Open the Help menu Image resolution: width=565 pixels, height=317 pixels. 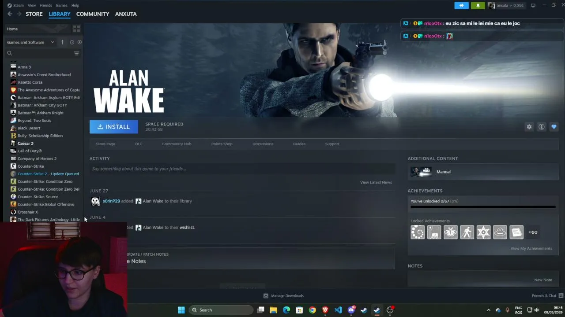coord(75,6)
